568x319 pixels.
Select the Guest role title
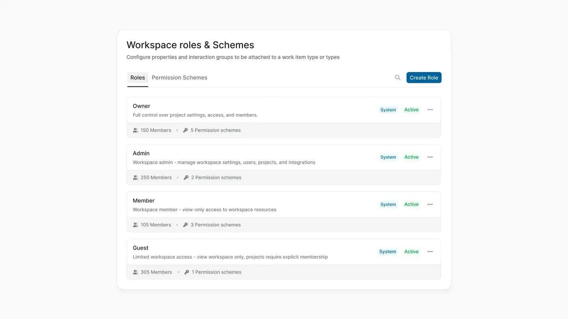point(140,248)
